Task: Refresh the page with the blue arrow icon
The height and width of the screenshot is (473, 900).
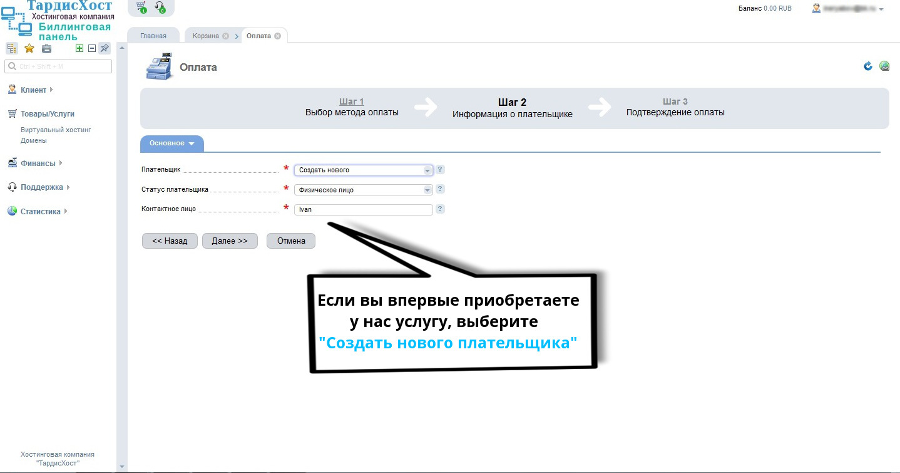Action: [868, 66]
